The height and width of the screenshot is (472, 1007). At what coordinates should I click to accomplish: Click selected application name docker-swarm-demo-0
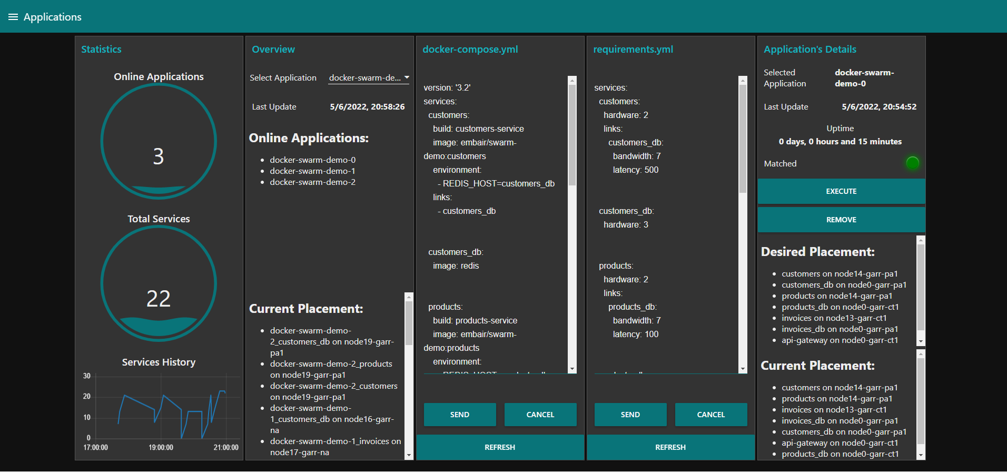click(x=864, y=78)
